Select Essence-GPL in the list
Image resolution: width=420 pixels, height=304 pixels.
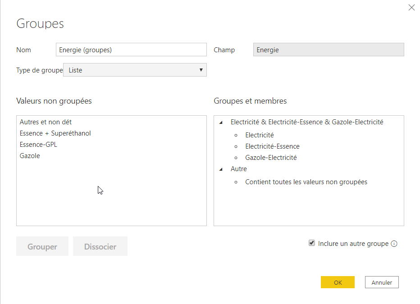click(x=38, y=145)
